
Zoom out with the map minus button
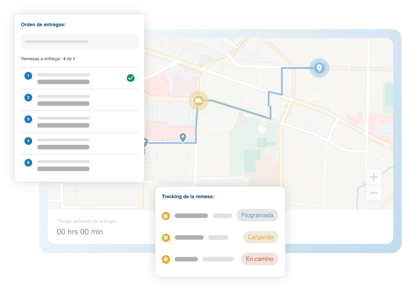click(x=373, y=193)
